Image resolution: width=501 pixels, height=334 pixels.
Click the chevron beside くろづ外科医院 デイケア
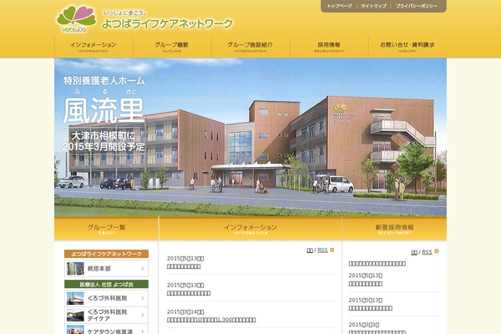tap(143, 315)
